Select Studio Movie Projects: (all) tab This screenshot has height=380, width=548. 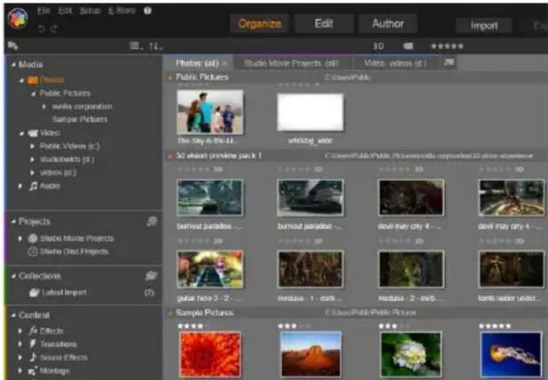(x=291, y=63)
